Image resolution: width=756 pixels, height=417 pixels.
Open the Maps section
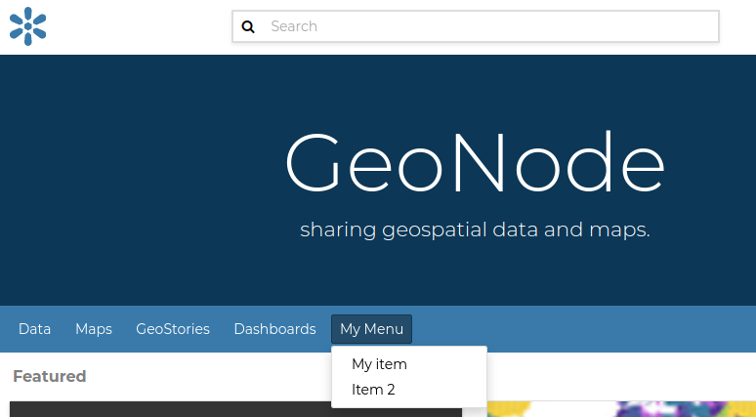click(x=94, y=329)
